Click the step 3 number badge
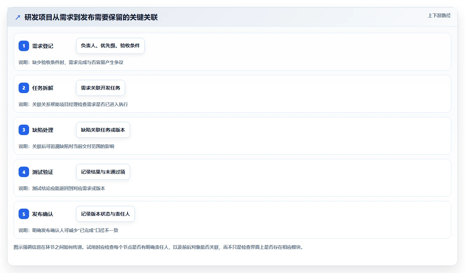This screenshot has width=465, height=273. coord(24,130)
